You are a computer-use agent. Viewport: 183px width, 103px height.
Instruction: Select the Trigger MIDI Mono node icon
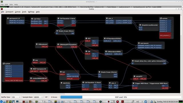click(134, 83)
